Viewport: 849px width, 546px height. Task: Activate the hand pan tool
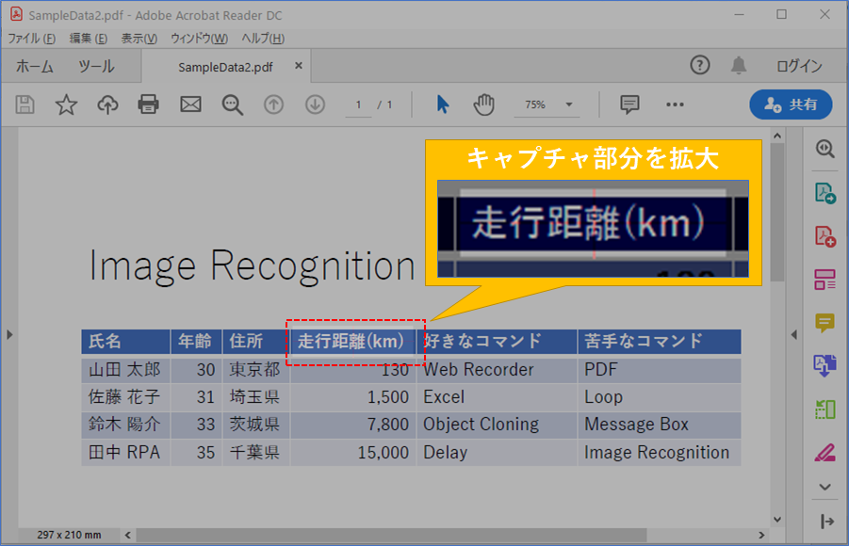(484, 104)
